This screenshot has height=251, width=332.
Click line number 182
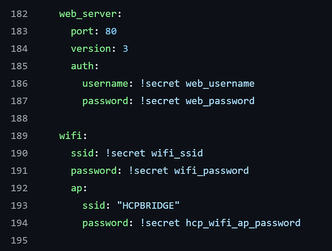[19, 14]
